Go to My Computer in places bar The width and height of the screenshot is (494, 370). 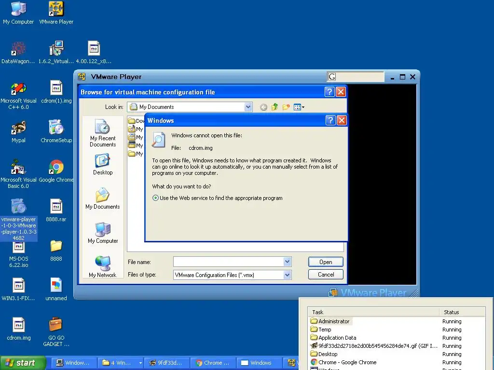click(x=103, y=233)
